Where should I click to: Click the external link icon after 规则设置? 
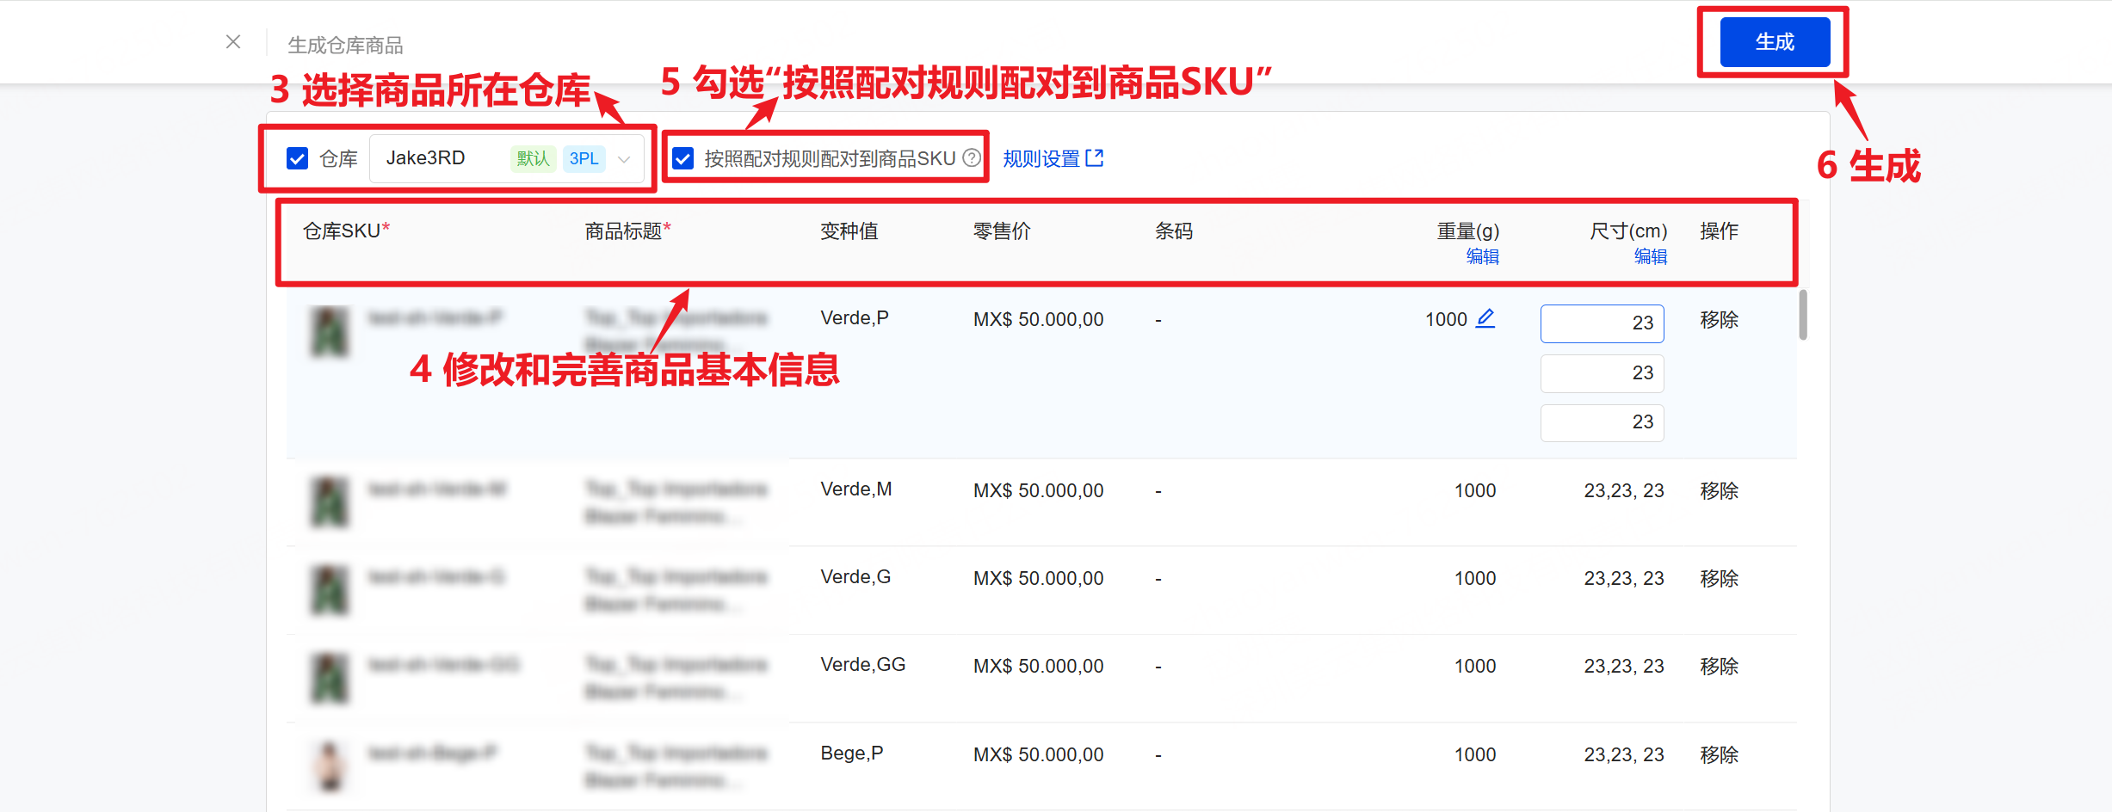tap(1095, 158)
